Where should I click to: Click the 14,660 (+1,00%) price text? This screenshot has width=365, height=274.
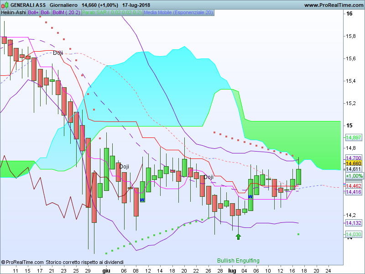100,5
